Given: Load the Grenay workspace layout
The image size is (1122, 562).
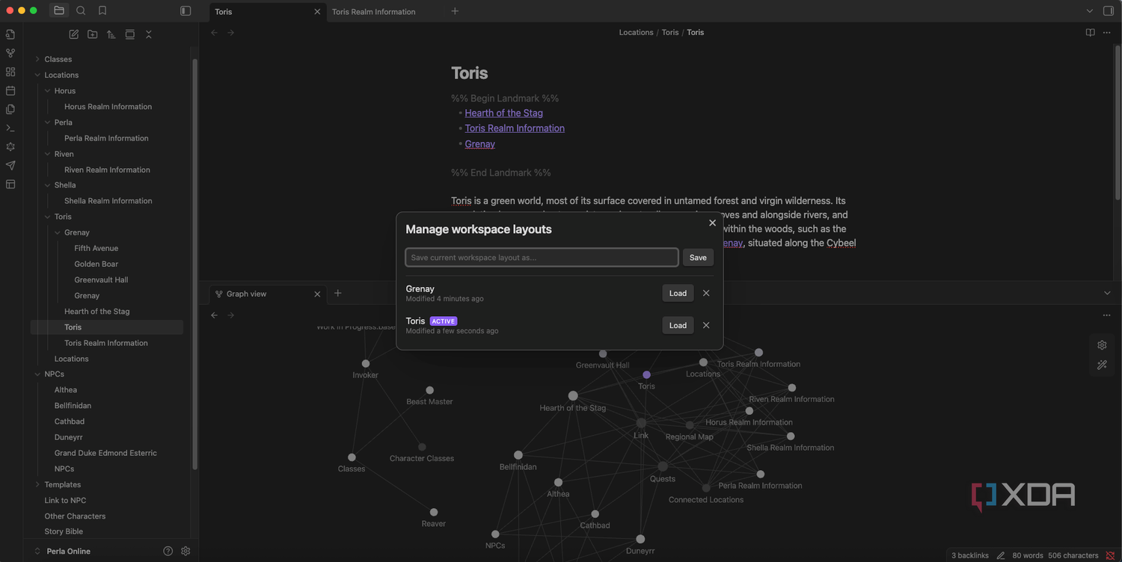Looking at the screenshot, I should coord(678,293).
